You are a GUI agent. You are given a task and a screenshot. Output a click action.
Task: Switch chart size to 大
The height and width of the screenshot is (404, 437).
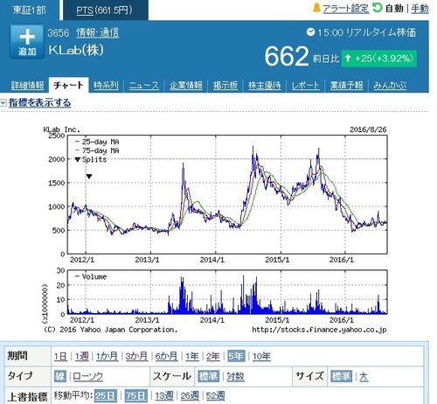364,377
